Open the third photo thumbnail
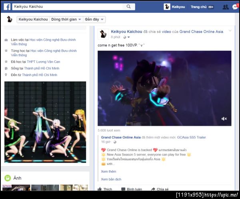 (x=74, y=188)
